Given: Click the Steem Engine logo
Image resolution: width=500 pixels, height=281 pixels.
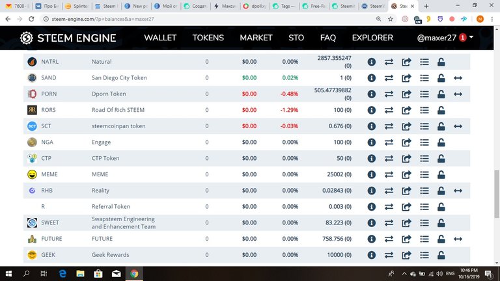Looking at the screenshot, I should coord(68,38).
